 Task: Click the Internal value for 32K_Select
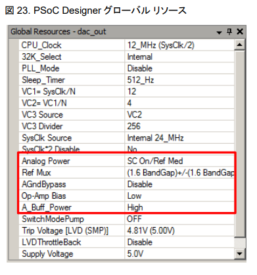click(x=139, y=57)
